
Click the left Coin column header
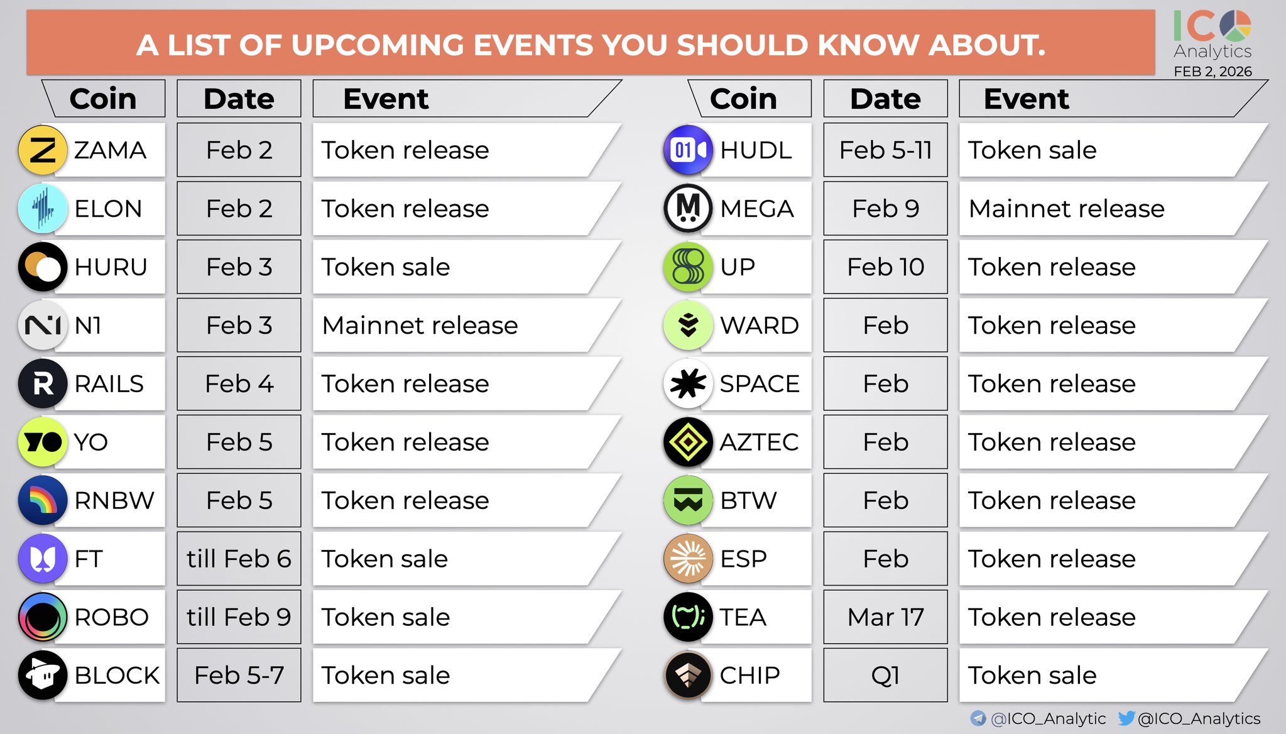[x=104, y=99]
